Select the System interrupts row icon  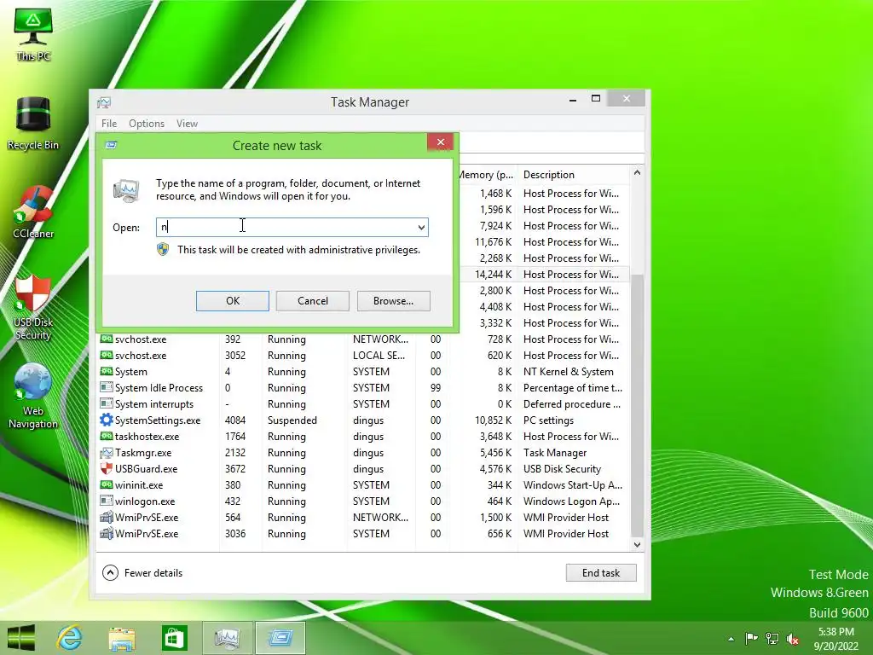tap(106, 403)
